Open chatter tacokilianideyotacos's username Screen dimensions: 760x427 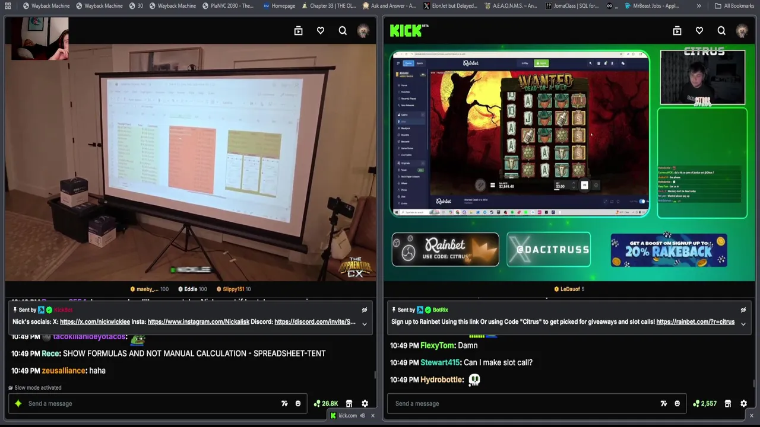click(89, 336)
